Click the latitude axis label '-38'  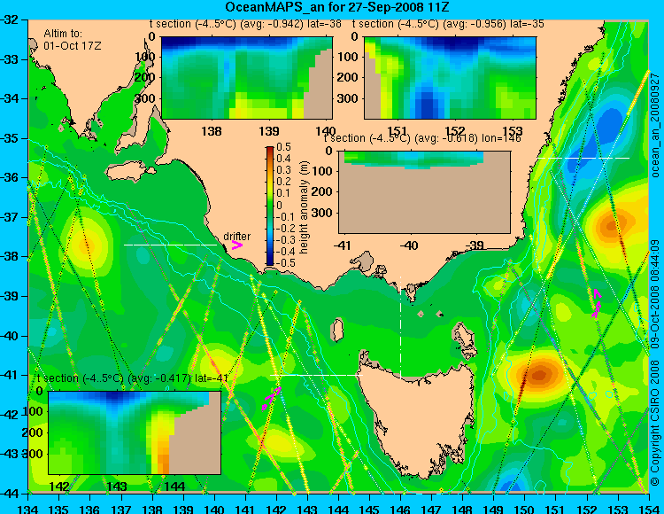tap(10, 256)
